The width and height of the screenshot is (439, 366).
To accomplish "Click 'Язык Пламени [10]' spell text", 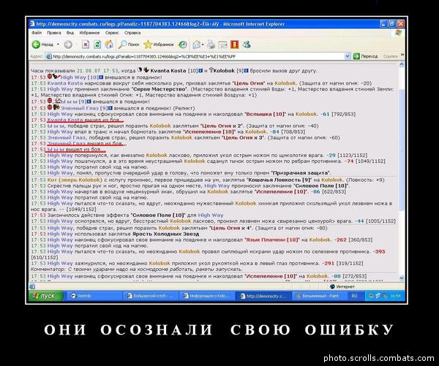I will pyautogui.click(x=272, y=240).
